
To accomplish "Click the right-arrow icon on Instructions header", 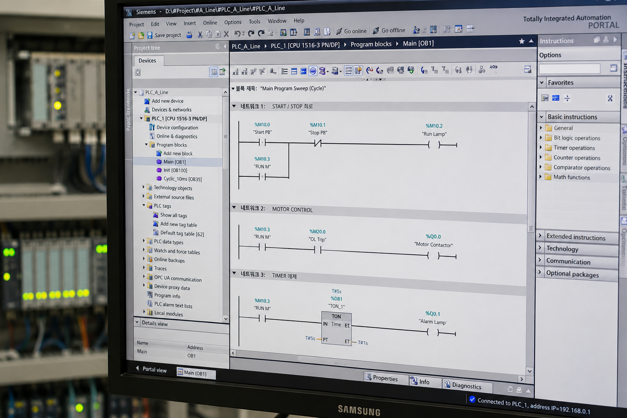I will coord(615,40).
